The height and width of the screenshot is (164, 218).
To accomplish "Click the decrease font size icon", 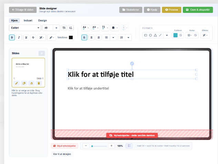I will (x=71, y=28).
